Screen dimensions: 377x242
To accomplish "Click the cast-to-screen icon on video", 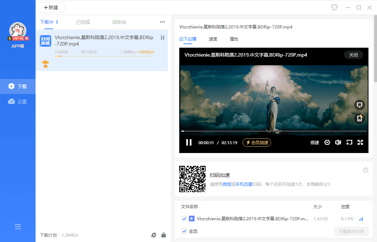I will pyautogui.click(x=360, y=105).
